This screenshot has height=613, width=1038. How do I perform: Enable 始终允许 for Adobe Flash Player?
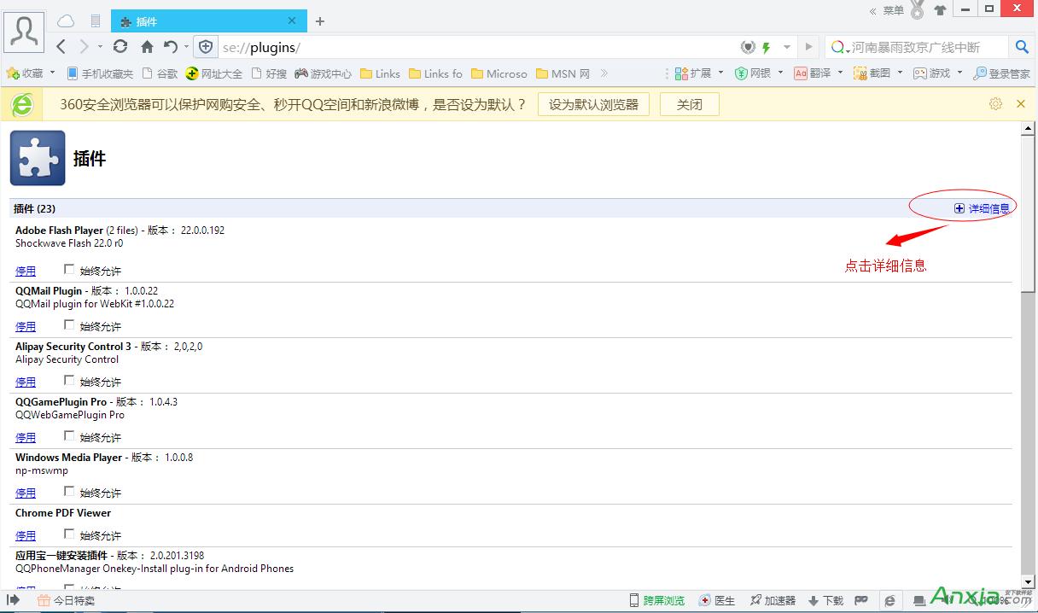pos(69,270)
